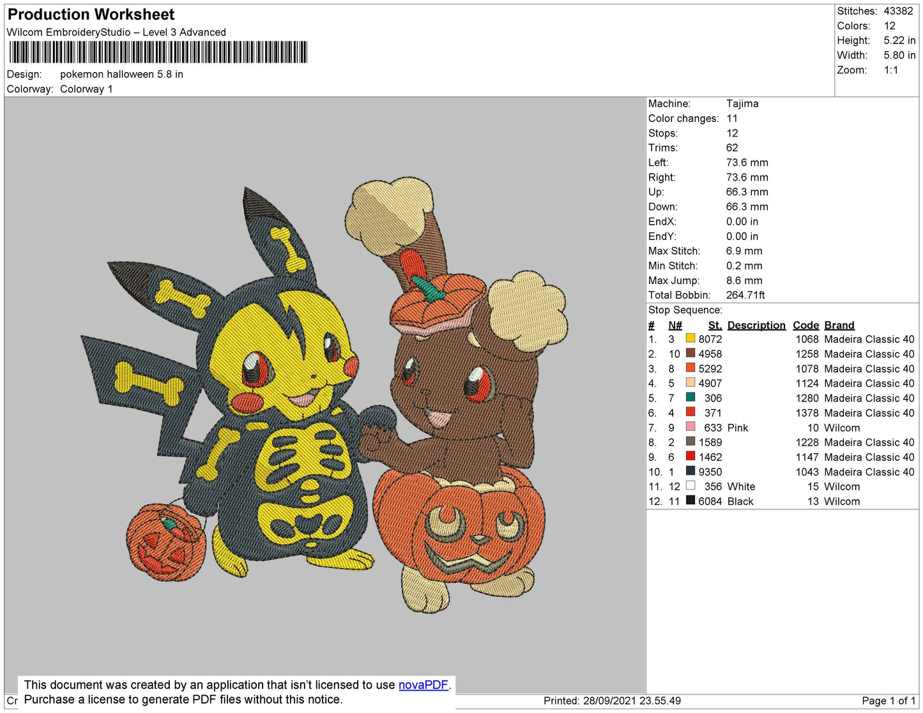Select the teal green thread swatch code 1280
This screenshot has width=923, height=713.
click(690, 397)
